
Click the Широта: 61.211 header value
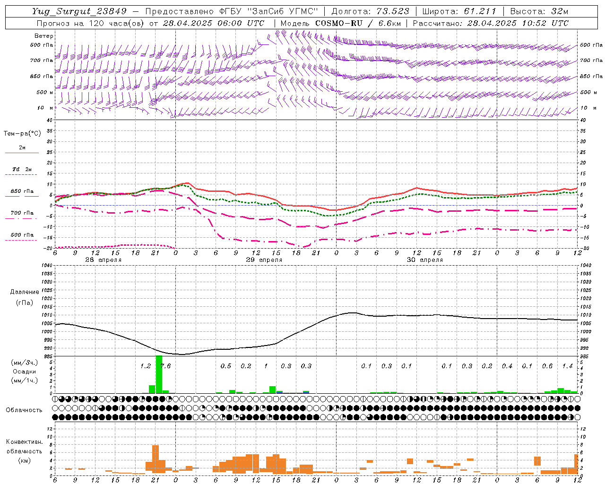459,11
